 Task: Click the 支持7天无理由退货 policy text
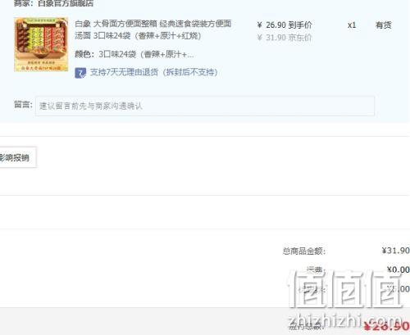click(154, 72)
